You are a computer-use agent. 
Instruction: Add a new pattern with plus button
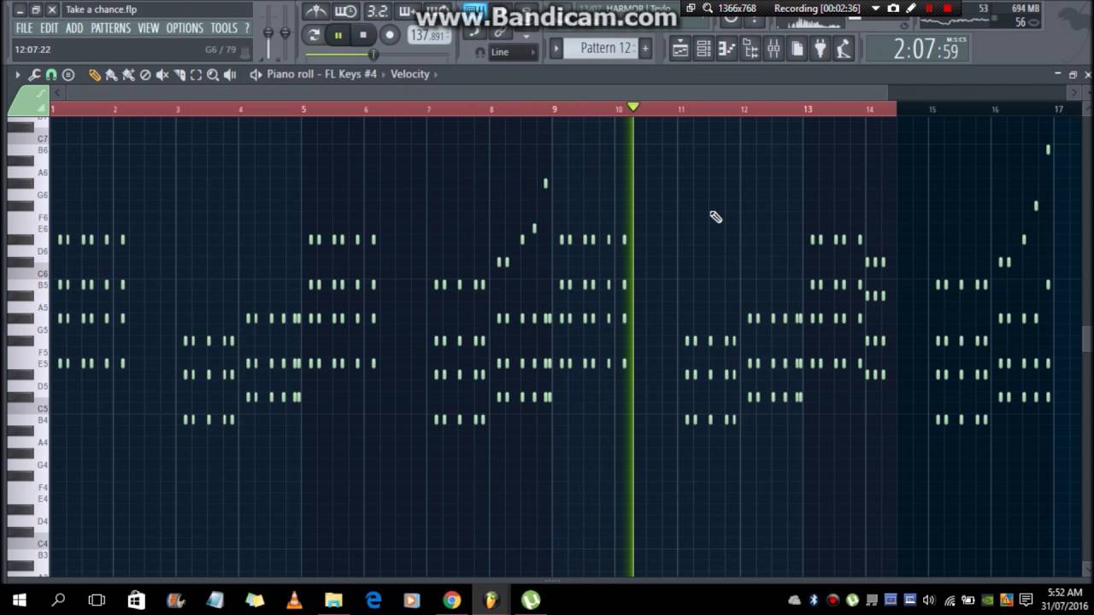[645, 49]
